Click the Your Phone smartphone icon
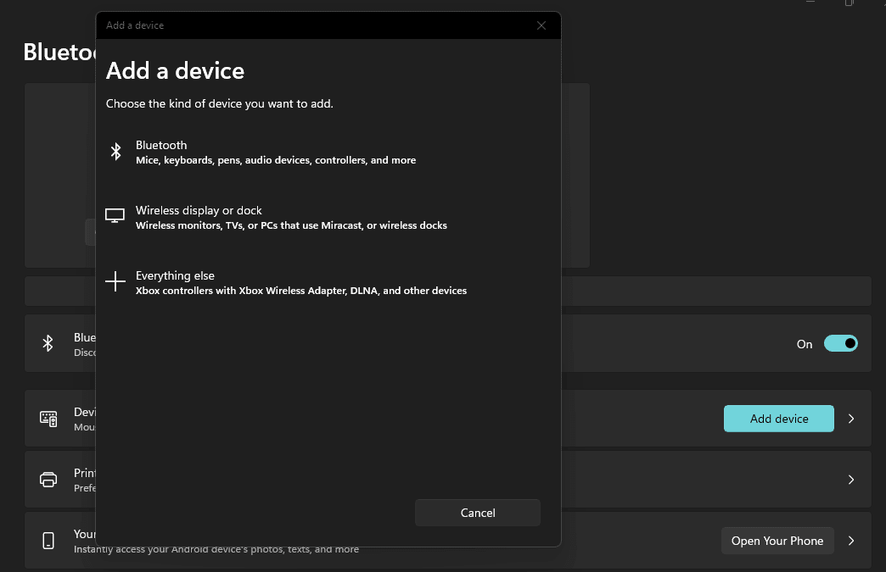This screenshot has height=572, width=886. [x=48, y=540]
